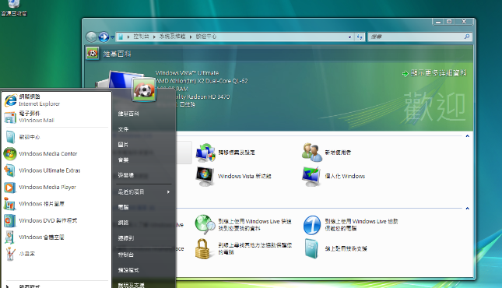Collapse the Microsoft offers section chevron
The image size is (502, 288).
[468, 209]
